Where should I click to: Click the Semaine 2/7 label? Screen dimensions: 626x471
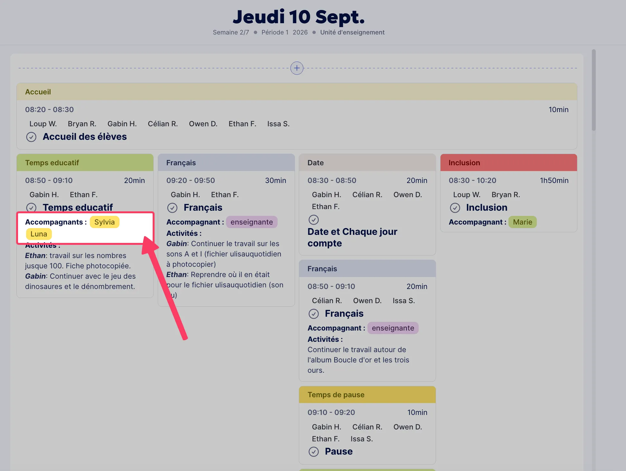[231, 32]
